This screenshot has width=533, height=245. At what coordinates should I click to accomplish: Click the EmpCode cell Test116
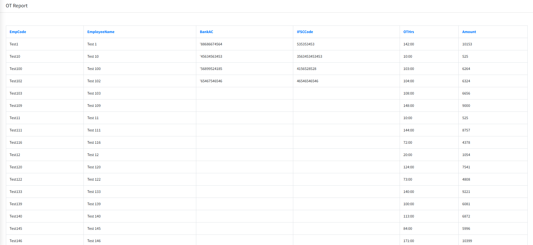tap(16, 143)
